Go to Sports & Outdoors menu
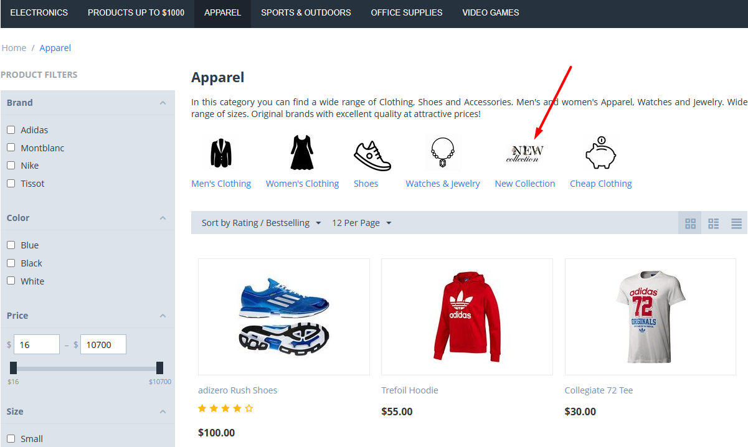The image size is (748, 447). (x=306, y=12)
